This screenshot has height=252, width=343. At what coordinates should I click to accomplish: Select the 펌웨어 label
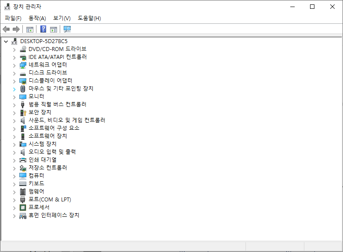[36, 191]
